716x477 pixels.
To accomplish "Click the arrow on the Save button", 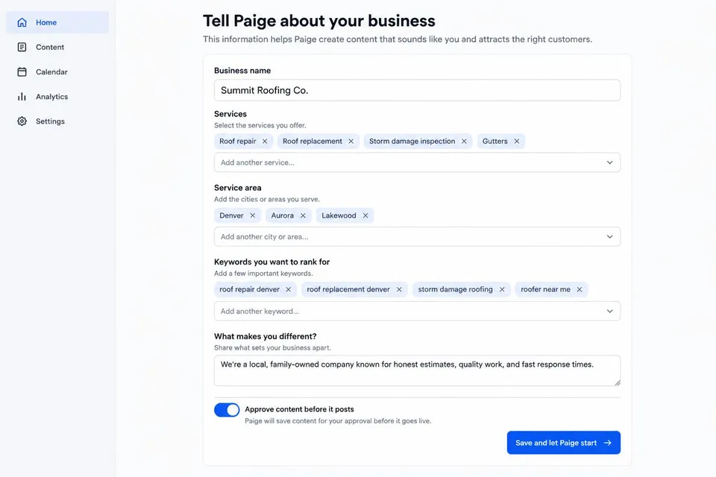I will click(x=608, y=443).
